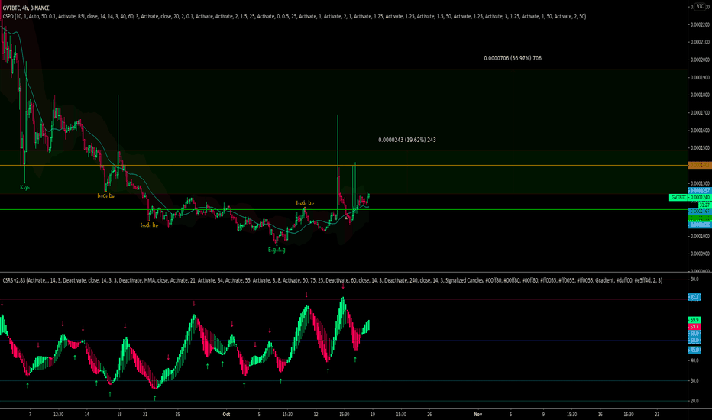Select the 0.0000243 (19.62%) 243 measurement label

pyautogui.click(x=407, y=140)
